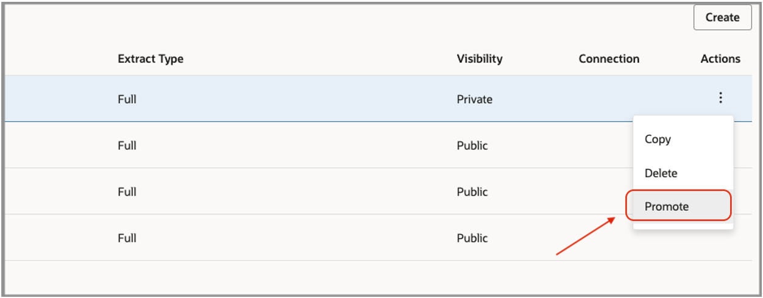Sort by the Extract Type column header
The width and height of the screenshot is (763, 298).
151,59
